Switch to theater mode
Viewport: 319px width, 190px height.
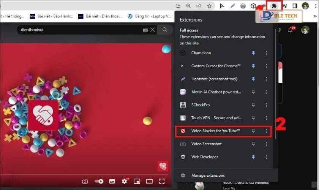(149, 181)
